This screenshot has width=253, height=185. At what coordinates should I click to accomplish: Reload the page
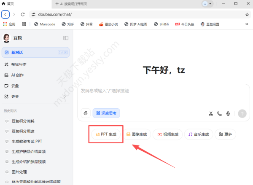22,14
